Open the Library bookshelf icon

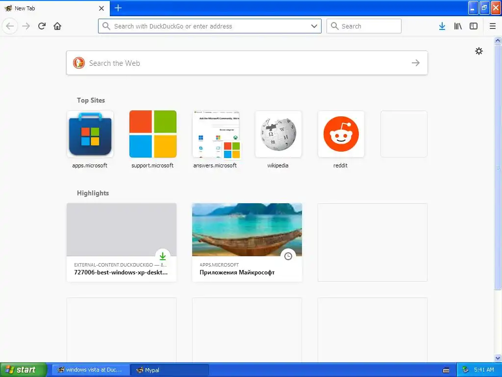point(458,26)
